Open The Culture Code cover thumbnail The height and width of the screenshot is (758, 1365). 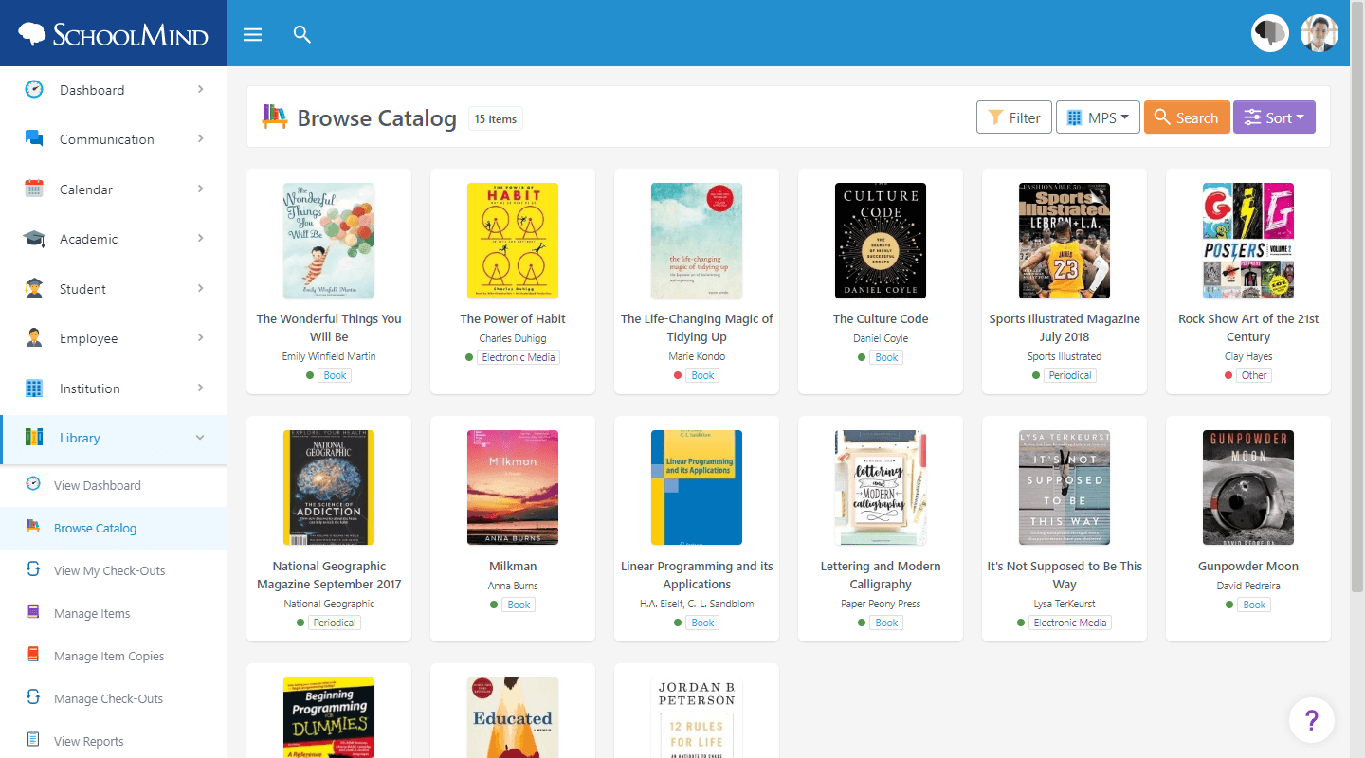coord(881,241)
